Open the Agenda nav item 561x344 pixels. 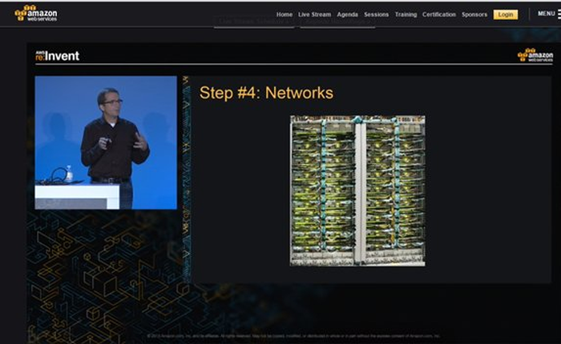(348, 14)
